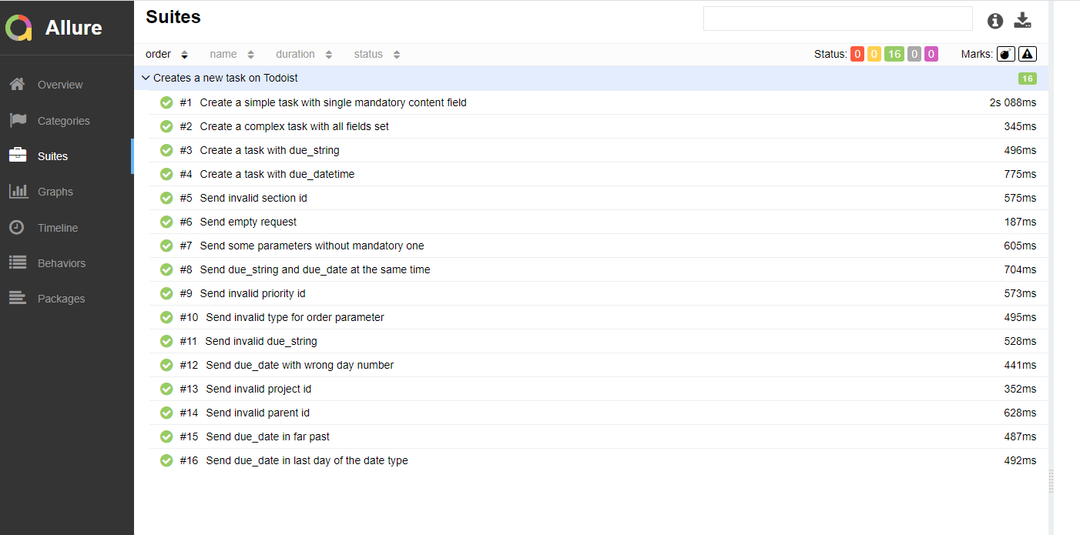
Task: Open Behaviors via the list icon
Action: (x=18, y=262)
